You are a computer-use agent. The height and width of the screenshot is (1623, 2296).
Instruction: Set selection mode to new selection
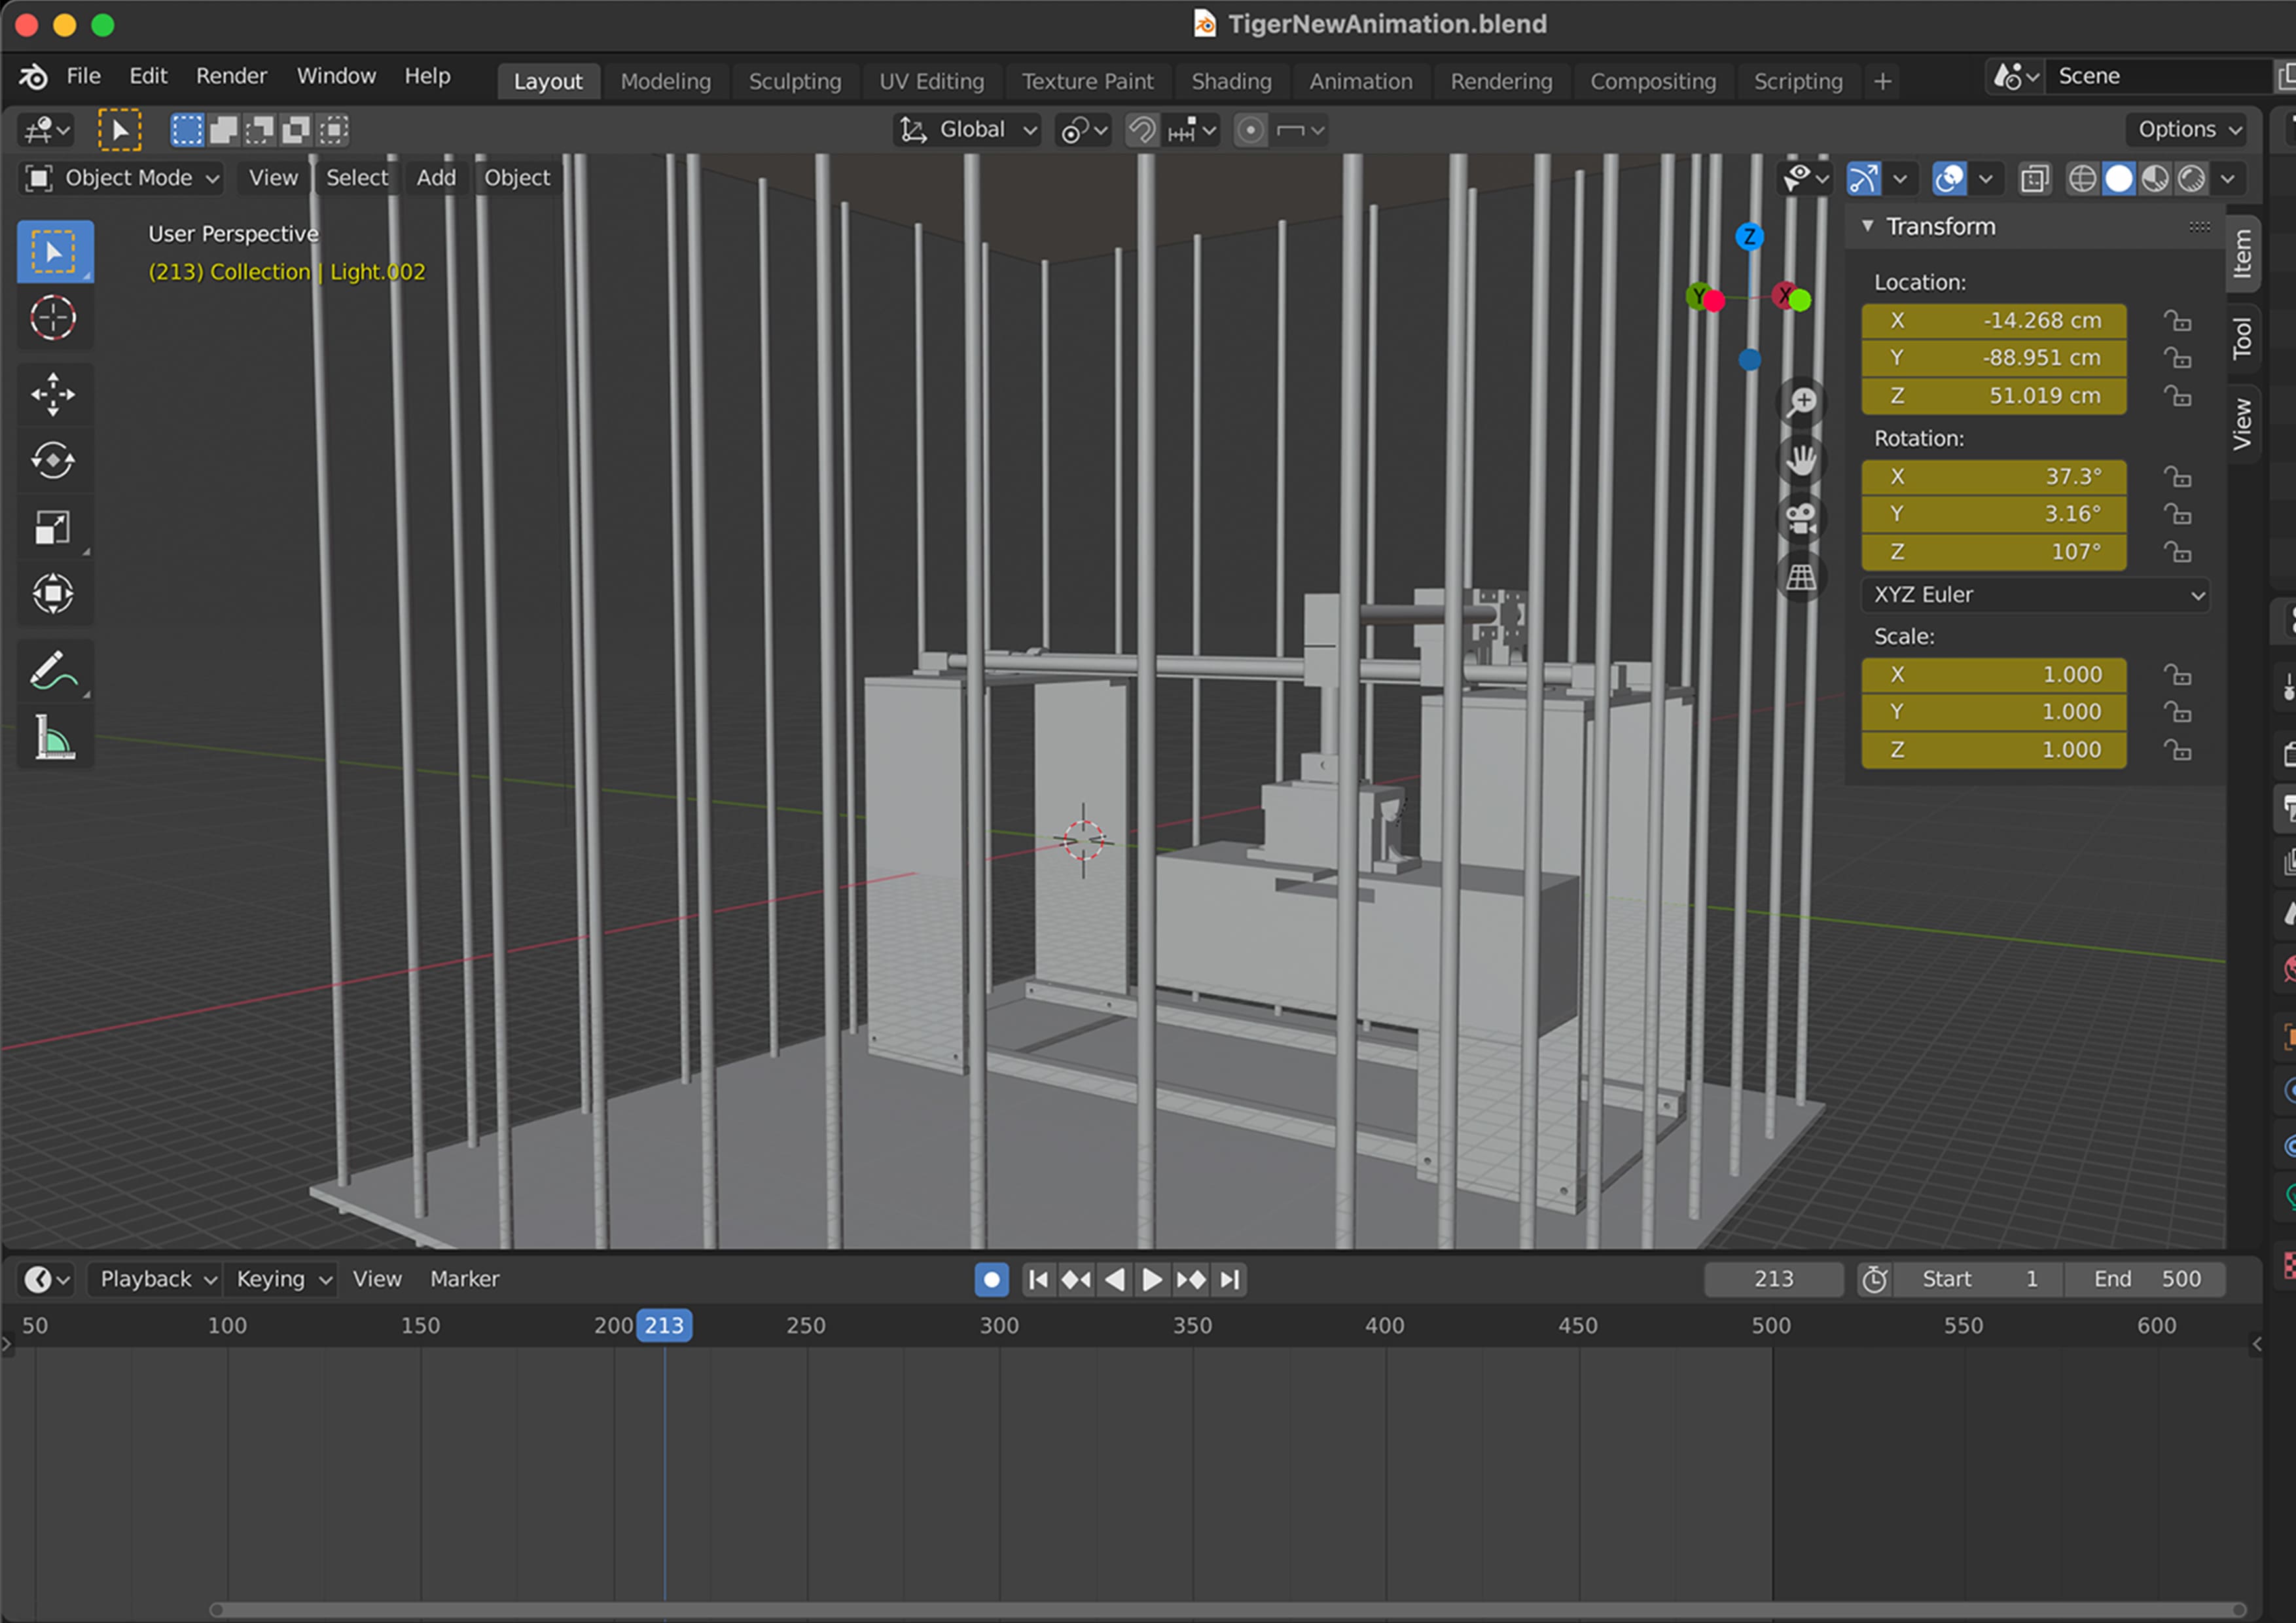click(187, 130)
